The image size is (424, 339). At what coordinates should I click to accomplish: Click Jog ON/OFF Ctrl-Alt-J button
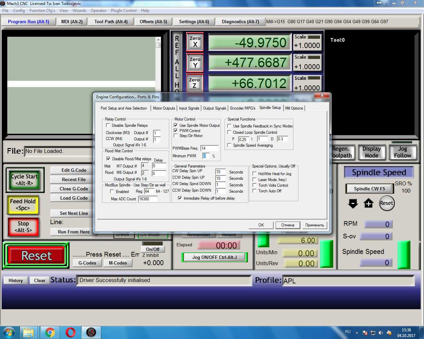215,257
